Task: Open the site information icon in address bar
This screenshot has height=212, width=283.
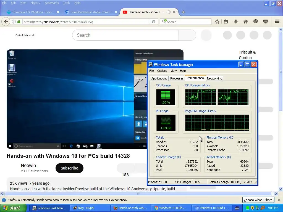Action: pos(14,22)
